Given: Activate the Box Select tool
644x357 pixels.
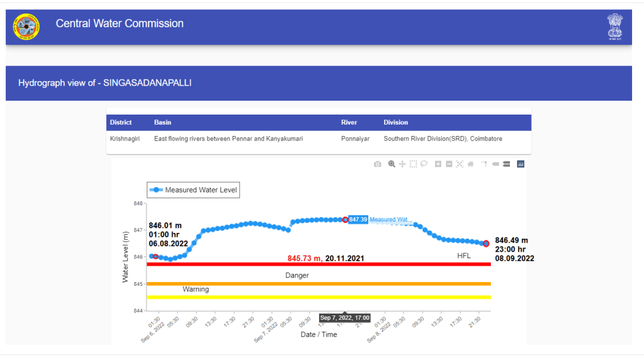Looking at the screenshot, I should (413, 164).
